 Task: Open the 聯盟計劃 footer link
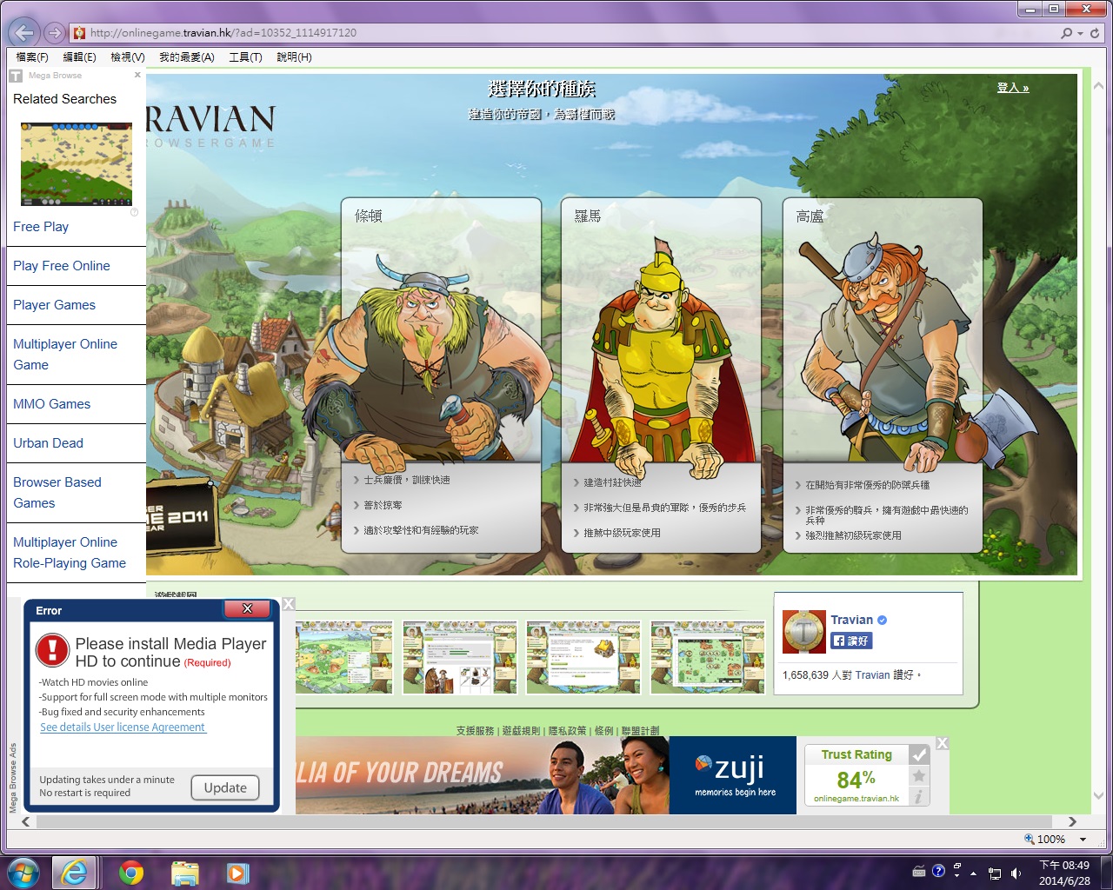tap(640, 731)
